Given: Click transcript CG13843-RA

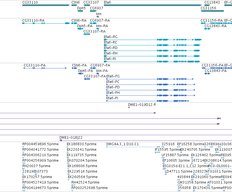Looking at the screenshot, I should [207, 29].
